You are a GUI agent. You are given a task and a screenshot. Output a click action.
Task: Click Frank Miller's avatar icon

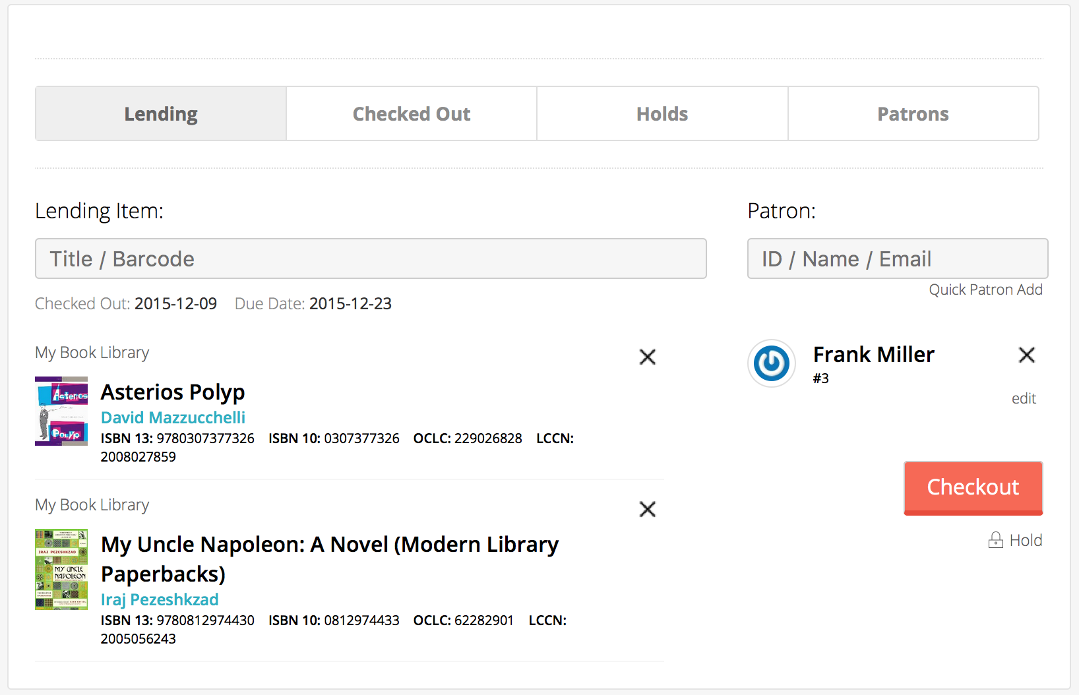(x=771, y=363)
